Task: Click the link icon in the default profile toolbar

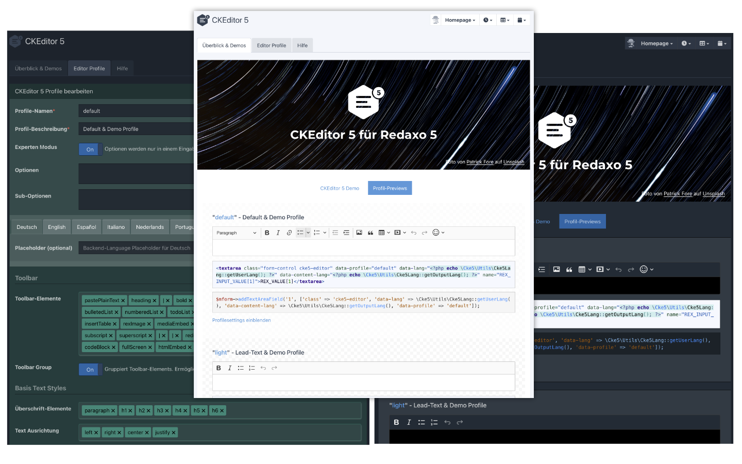Action: point(289,233)
